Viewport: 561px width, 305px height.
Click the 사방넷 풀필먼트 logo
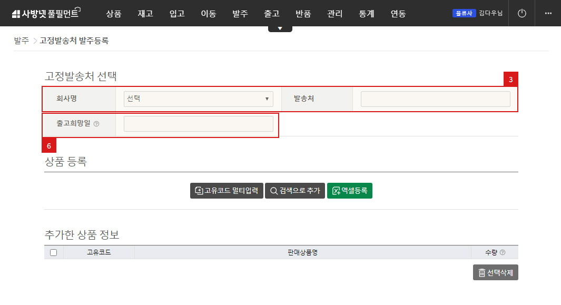45,14
